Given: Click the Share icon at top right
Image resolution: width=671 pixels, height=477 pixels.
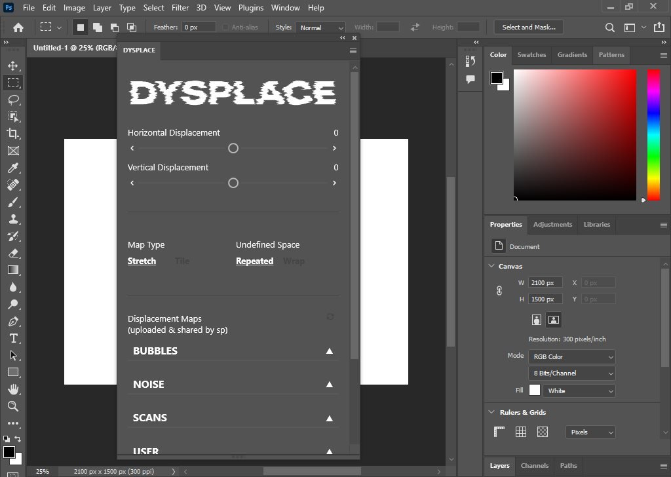Looking at the screenshot, I should point(659,28).
